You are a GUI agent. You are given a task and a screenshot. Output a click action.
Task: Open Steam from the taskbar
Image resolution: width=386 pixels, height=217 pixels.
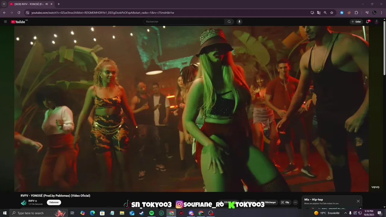(x=141, y=213)
